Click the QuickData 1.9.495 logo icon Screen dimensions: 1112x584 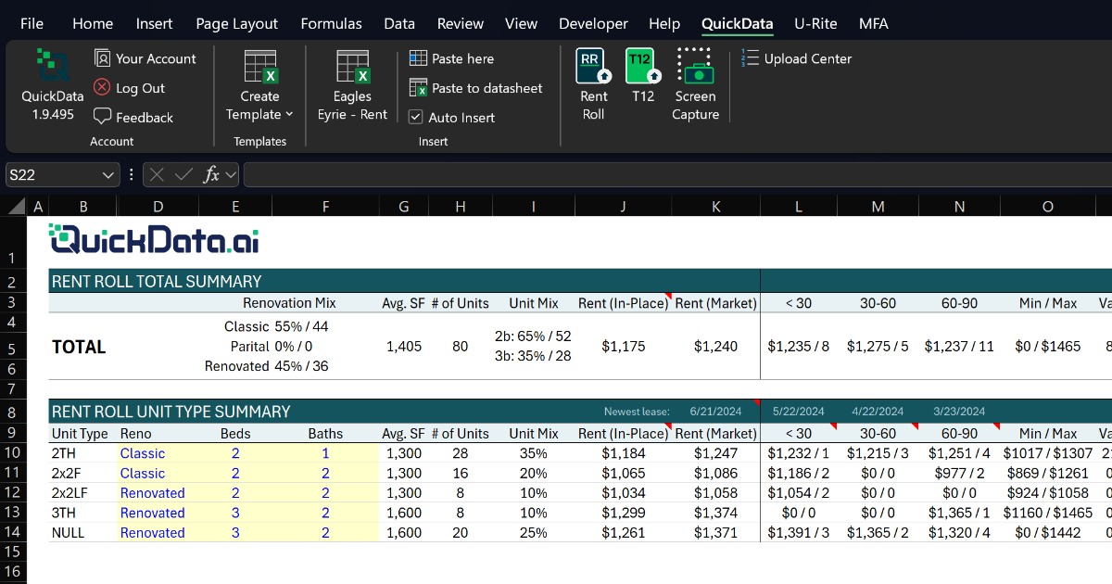52,66
